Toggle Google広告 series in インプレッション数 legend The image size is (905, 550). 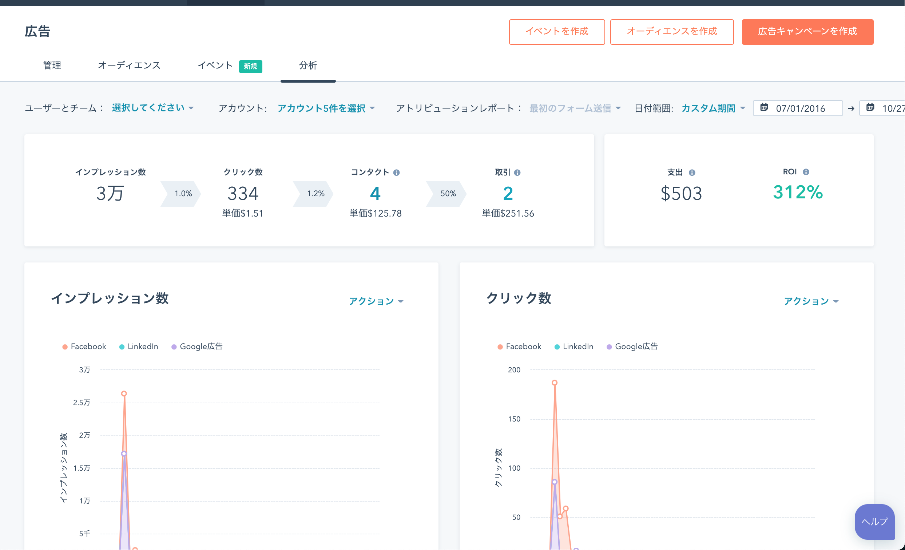point(197,347)
